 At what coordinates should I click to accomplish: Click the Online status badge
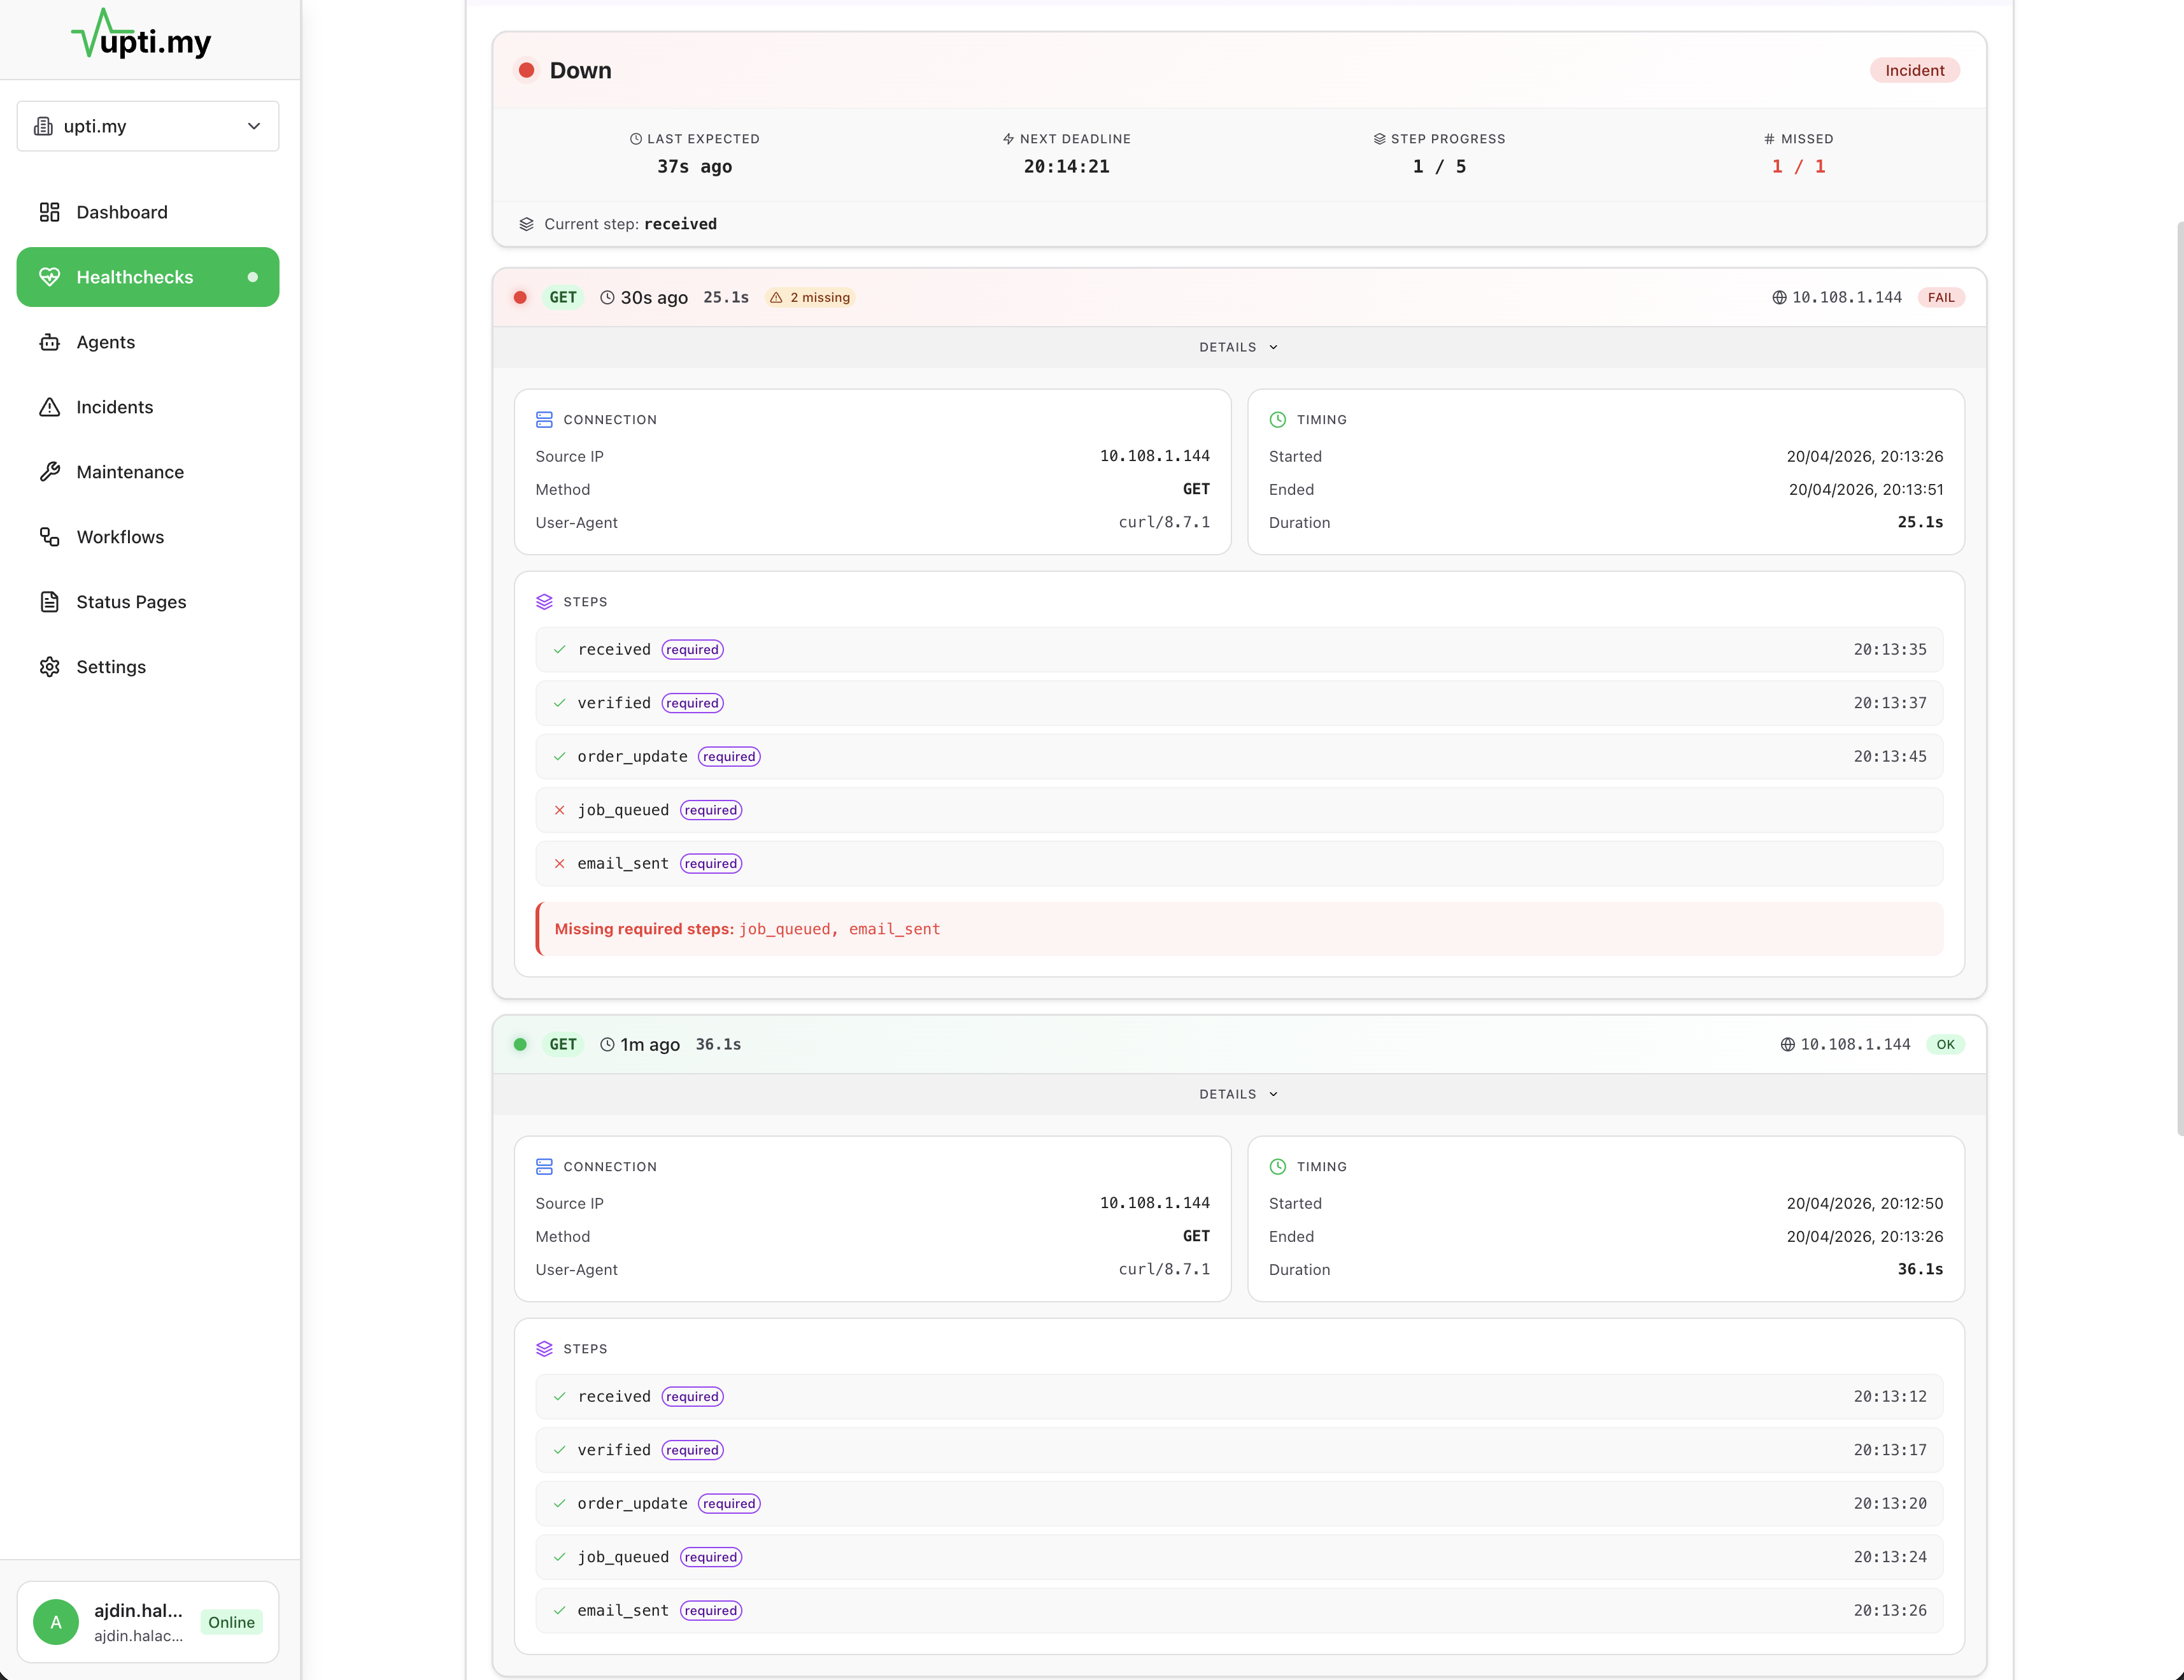click(x=231, y=1622)
